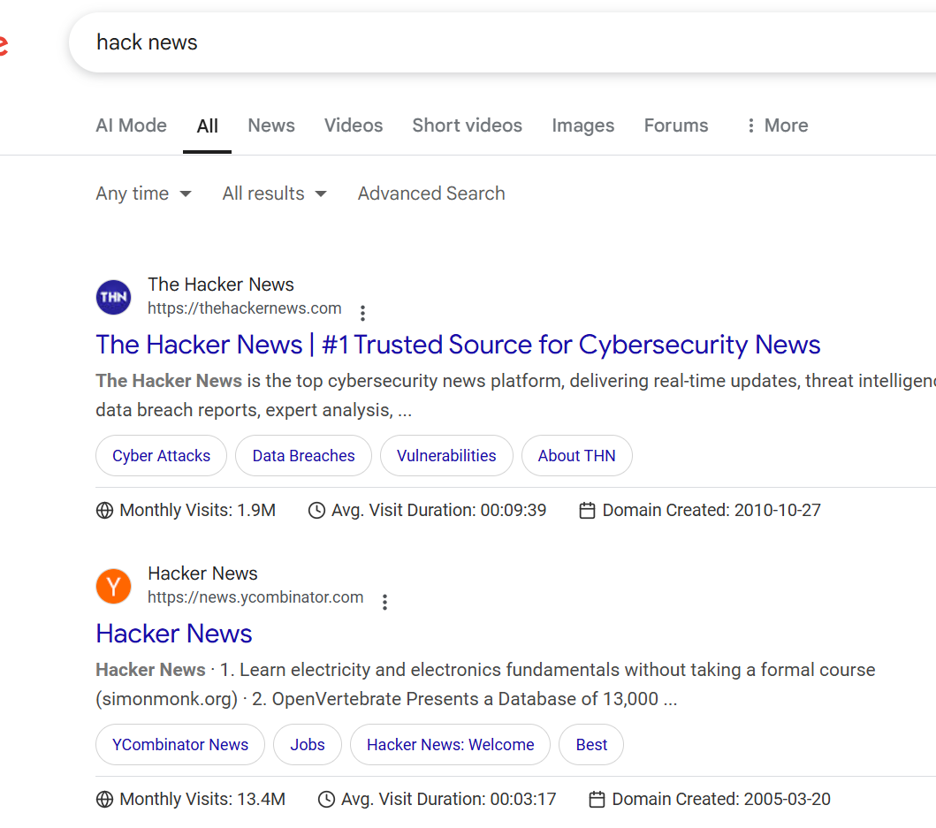Click Domain Created: 2005-03-20 text

coord(721,800)
